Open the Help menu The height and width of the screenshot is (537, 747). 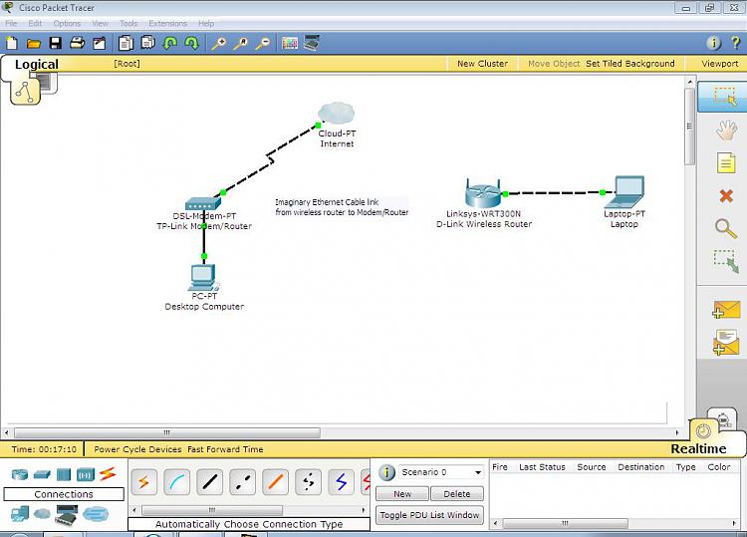click(206, 23)
